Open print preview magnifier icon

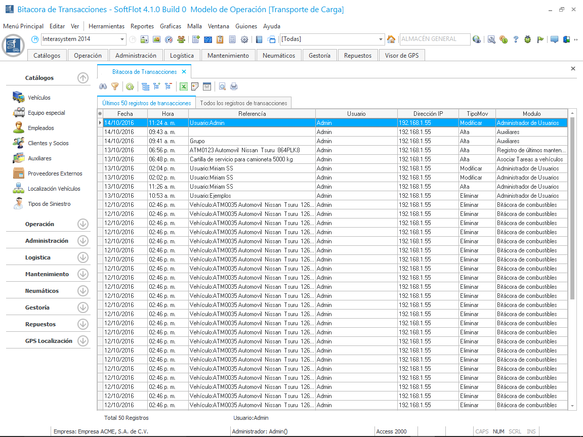pos(222,86)
